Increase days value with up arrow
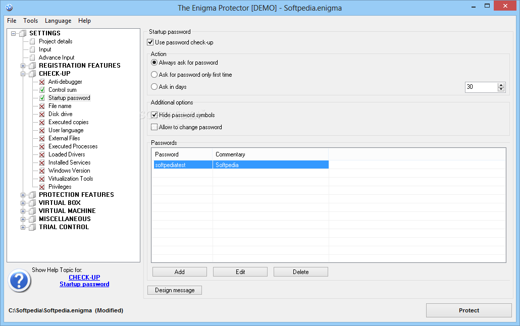 501,85
